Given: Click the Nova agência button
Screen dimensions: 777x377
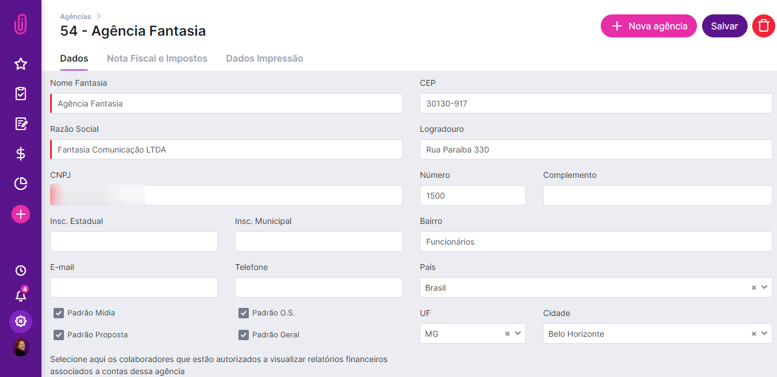Looking at the screenshot, I should click(649, 26).
